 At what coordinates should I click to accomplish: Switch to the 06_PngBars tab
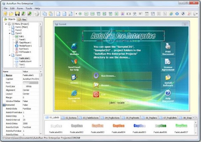(149, 118)
